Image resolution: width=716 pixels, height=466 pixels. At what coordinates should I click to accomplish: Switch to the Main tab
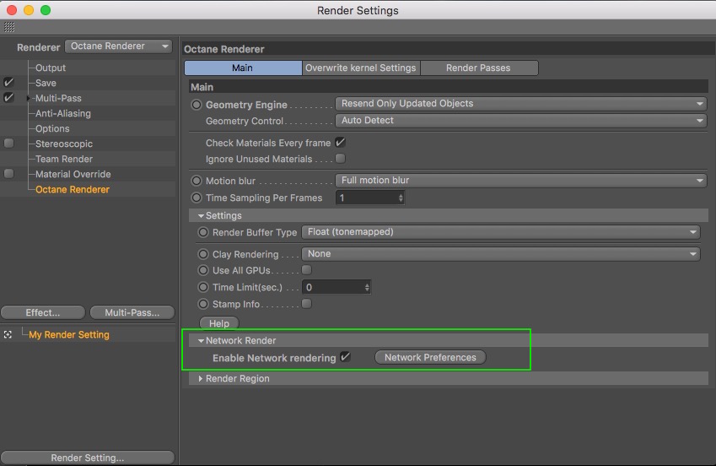point(243,68)
